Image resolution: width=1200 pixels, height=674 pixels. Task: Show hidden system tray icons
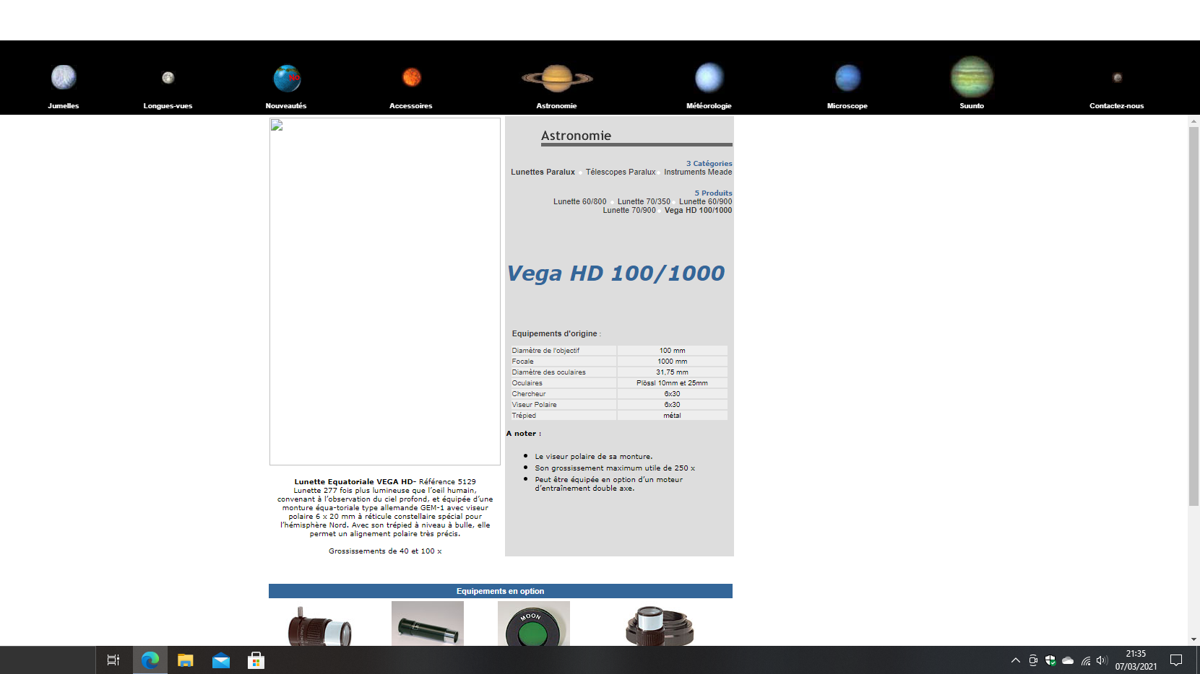coord(1016,660)
